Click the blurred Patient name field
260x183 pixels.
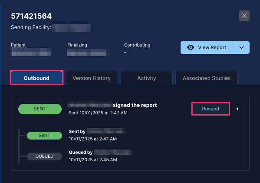pos(31,52)
